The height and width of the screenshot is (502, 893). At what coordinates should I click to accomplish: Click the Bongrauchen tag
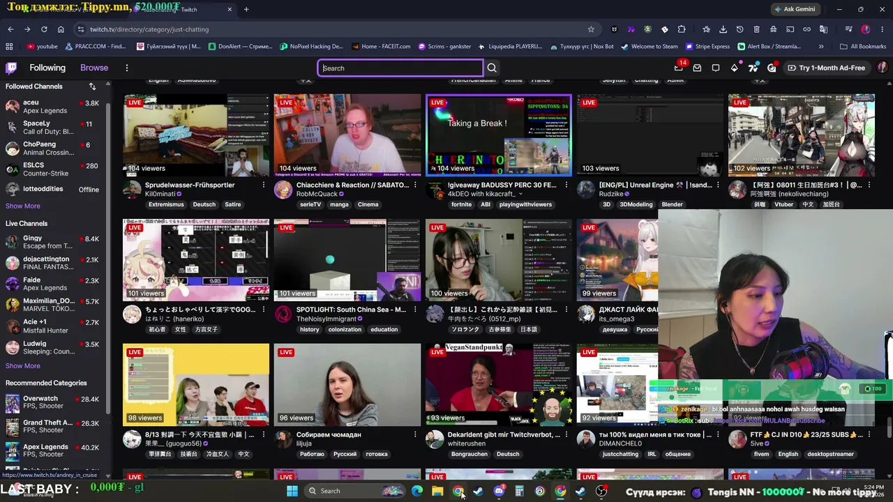470,454
